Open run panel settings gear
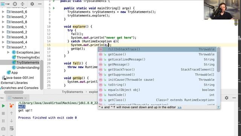Screen dimensions: 241x136 click(227, 98)
